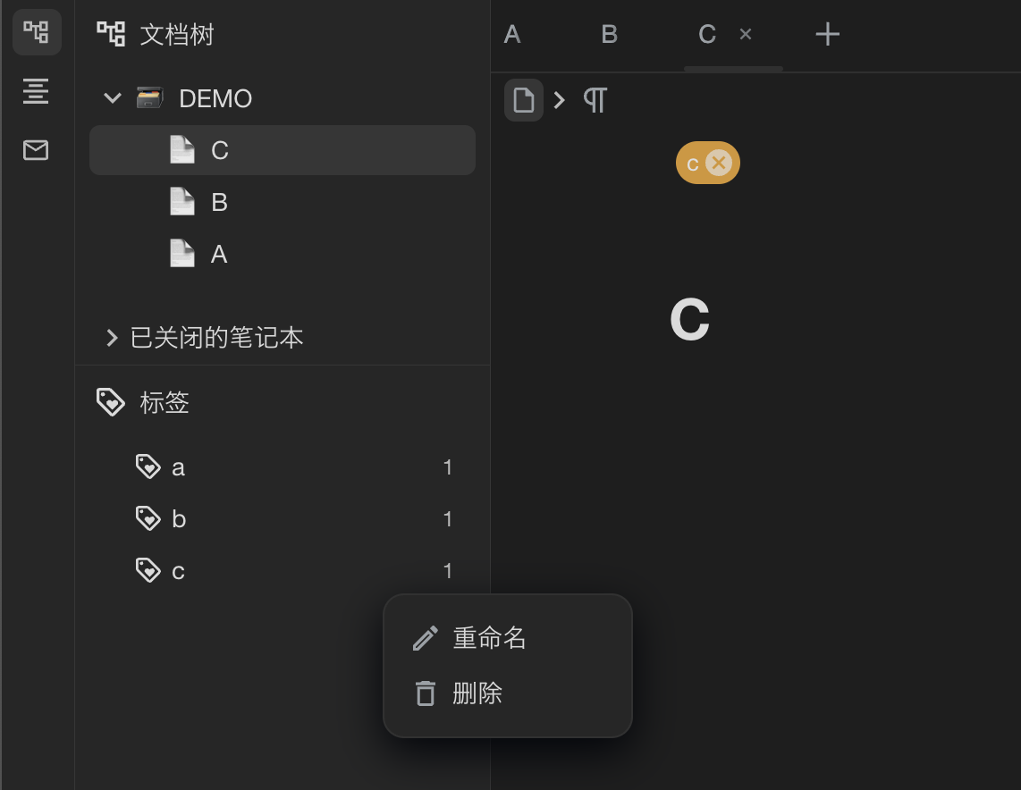Select the document tree icon in leftmost sidebar
This screenshot has height=790, width=1021.
point(37,31)
